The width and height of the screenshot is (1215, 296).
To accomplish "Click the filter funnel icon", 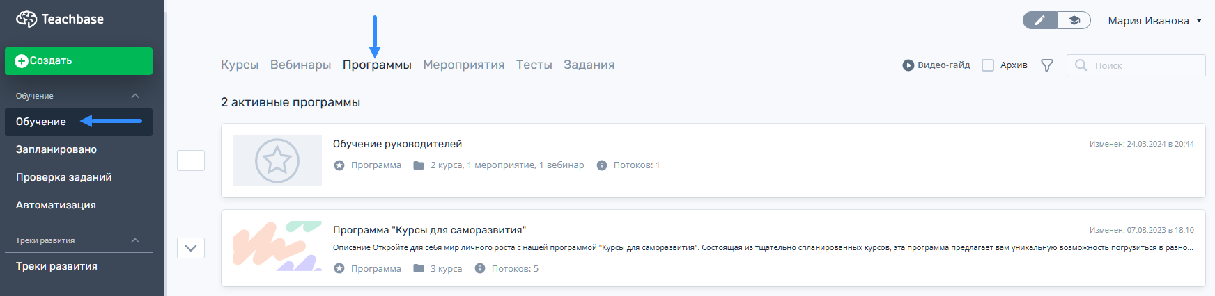I will 1047,65.
